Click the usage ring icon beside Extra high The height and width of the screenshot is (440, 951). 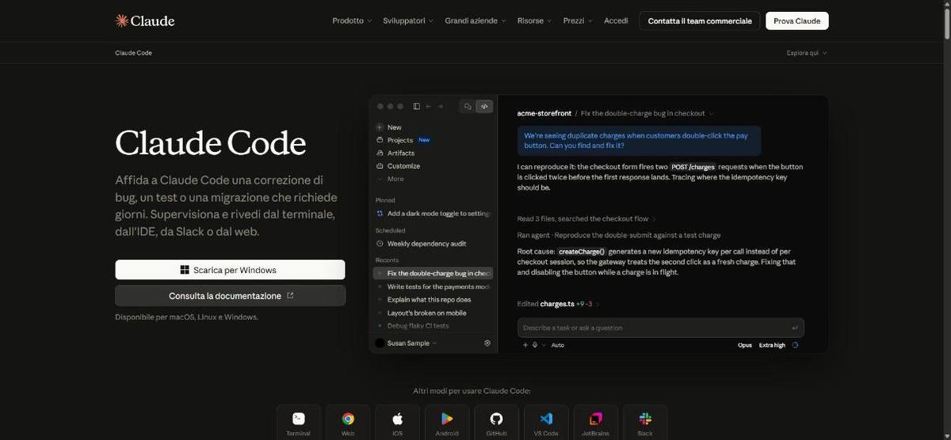(x=795, y=345)
